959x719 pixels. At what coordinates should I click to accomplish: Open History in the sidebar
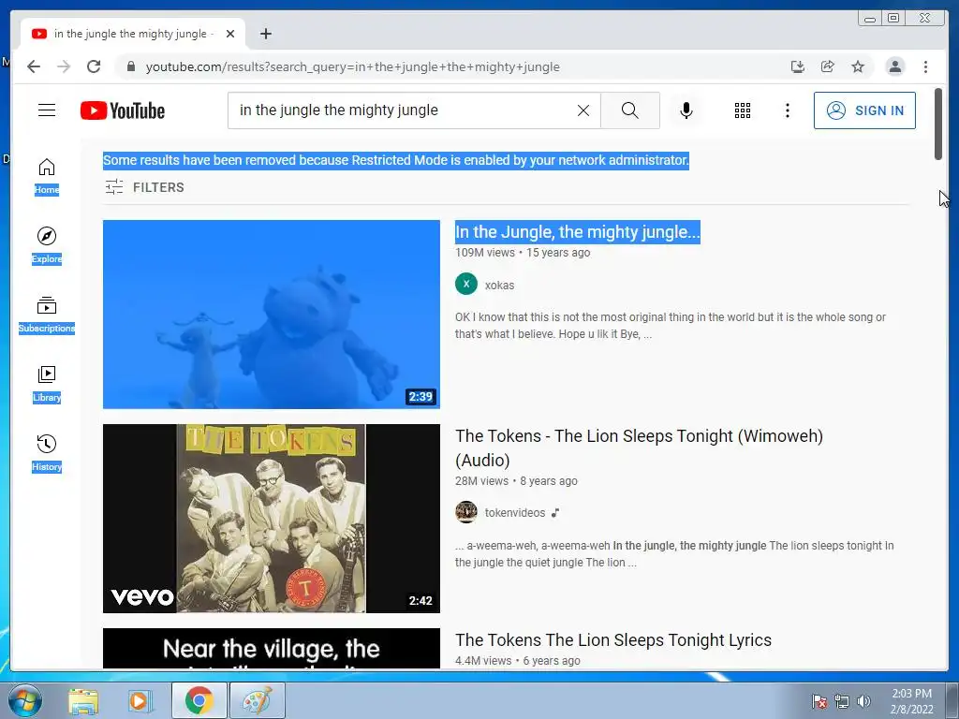[x=47, y=453]
